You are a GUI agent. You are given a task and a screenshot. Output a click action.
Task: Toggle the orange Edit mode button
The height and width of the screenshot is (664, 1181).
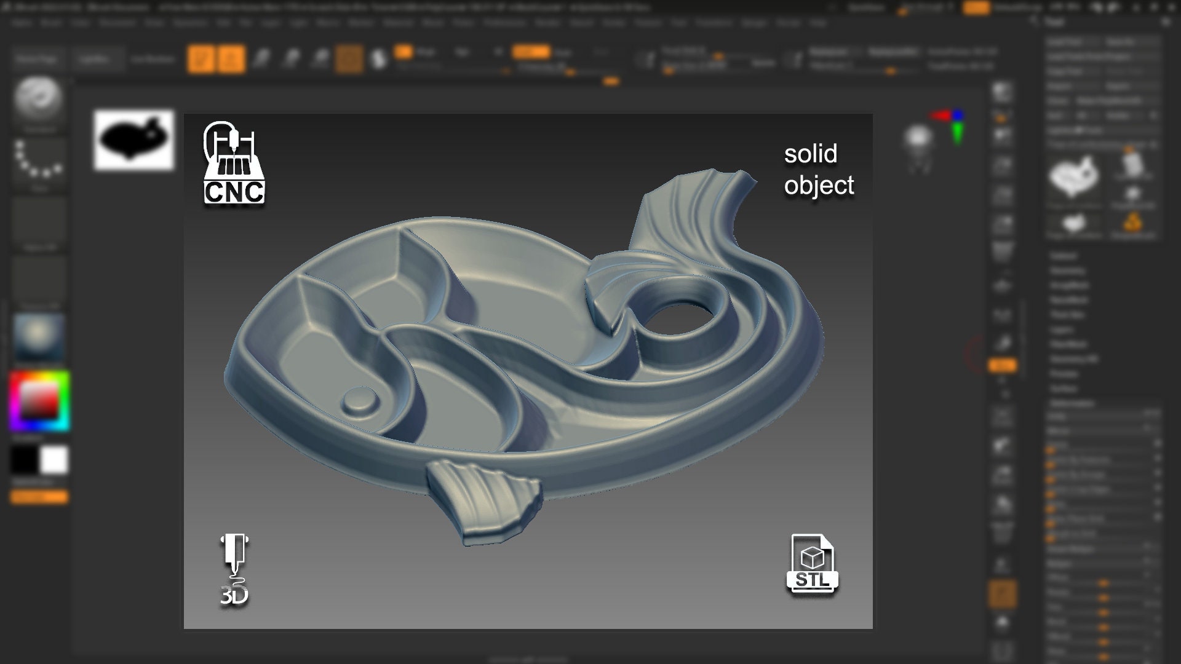(201, 59)
